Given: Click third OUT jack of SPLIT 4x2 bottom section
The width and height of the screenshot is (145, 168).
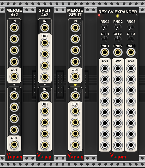Looking at the screenshot, I should pos(45,133).
